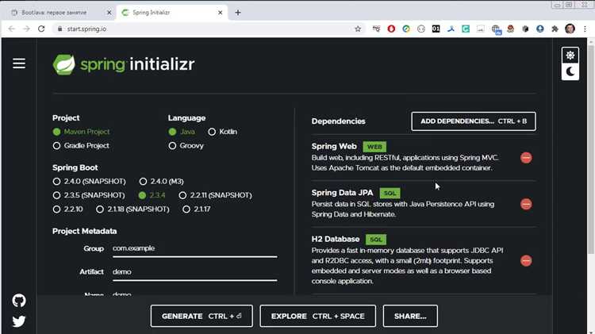
Task: Click the Add Dependencies button
Action: [x=474, y=121]
